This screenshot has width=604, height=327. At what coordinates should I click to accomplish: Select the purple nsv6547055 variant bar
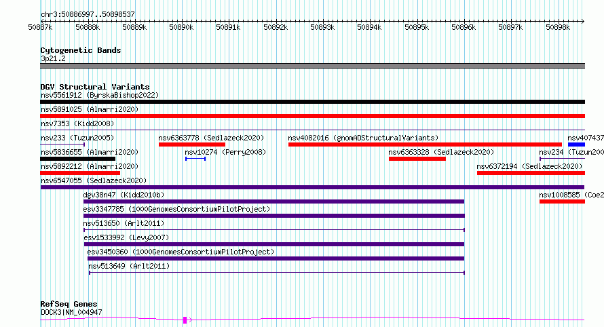click(x=312, y=187)
